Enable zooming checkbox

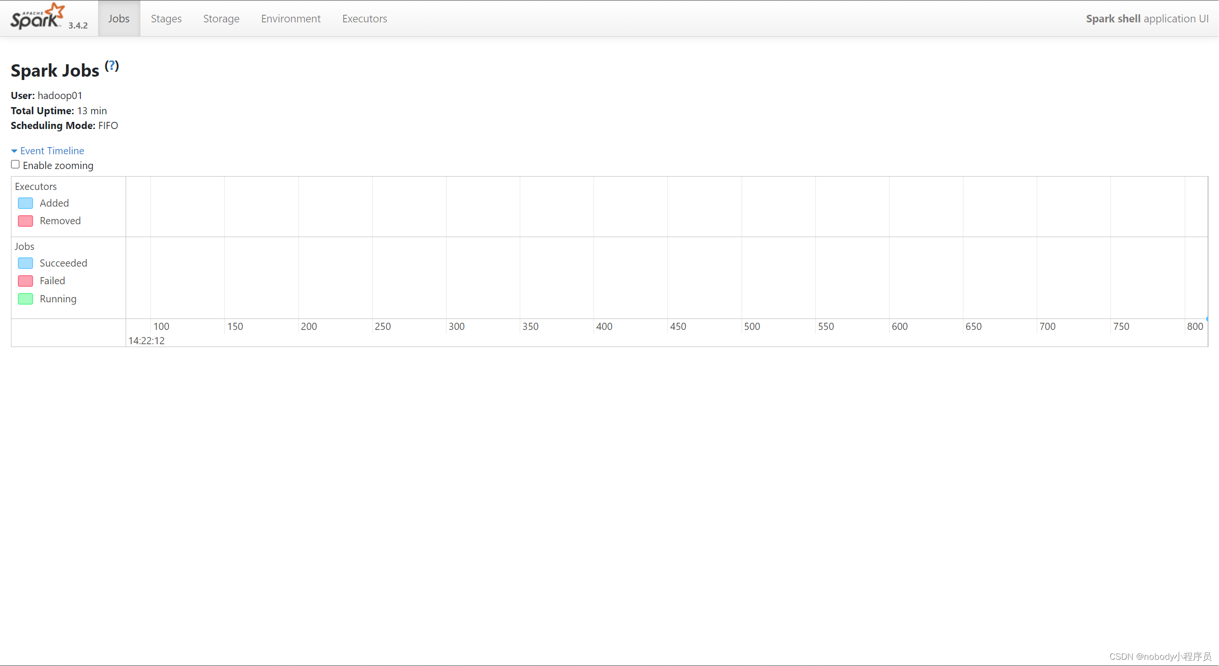click(15, 165)
